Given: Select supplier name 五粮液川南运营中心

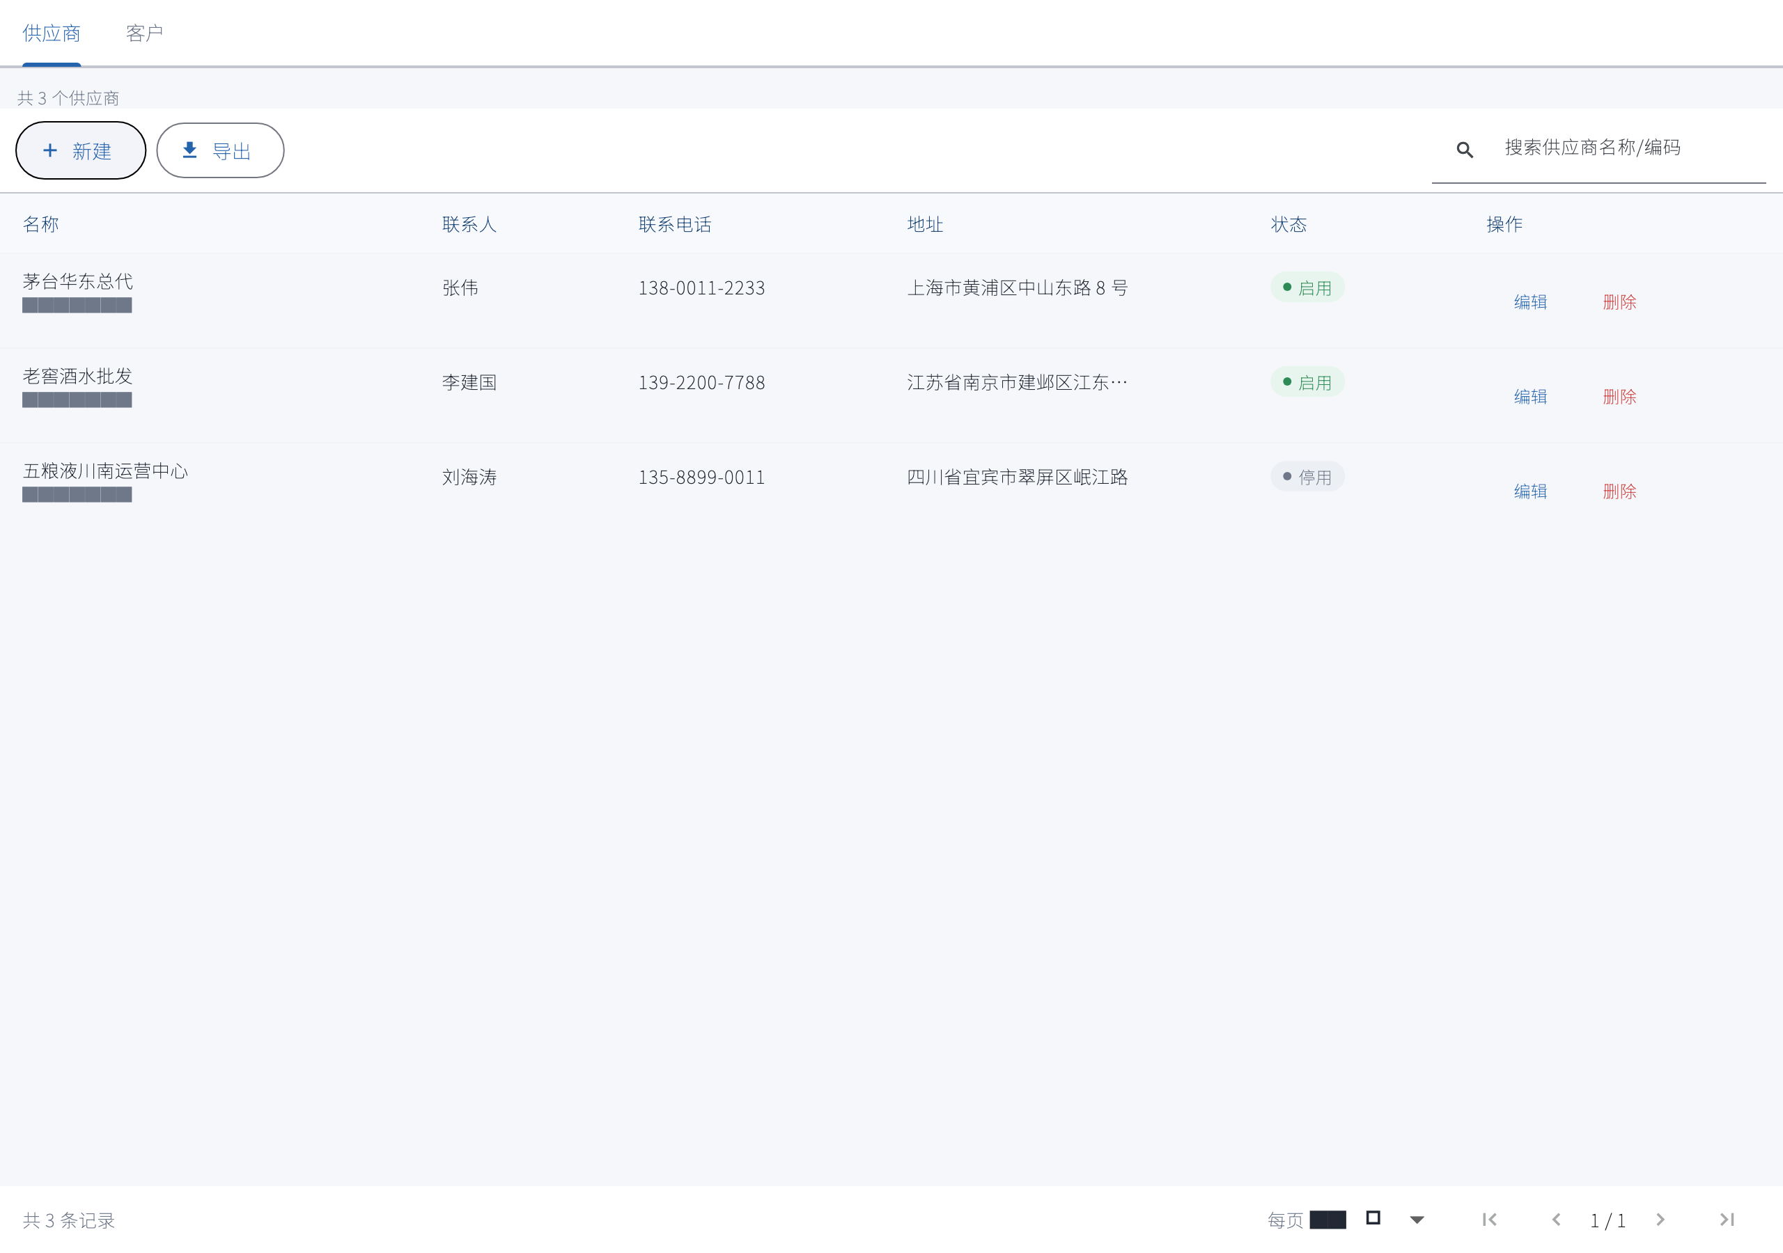Looking at the screenshot, I should (106, 471).
